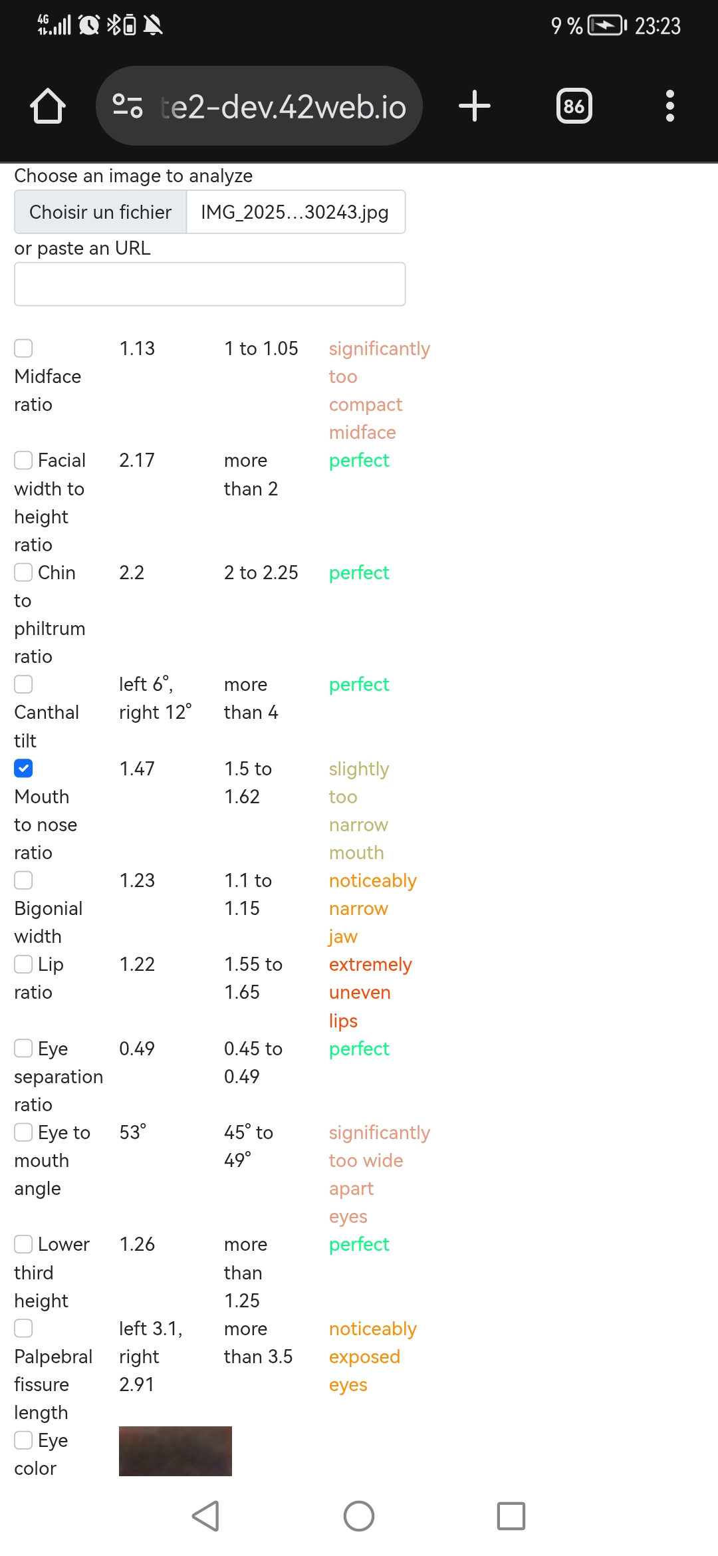Tap the browser home icon
Screen dimensions: 718x1556
48,106
